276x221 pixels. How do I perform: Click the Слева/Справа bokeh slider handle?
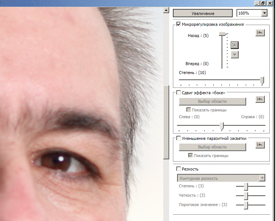click(222, 126)
